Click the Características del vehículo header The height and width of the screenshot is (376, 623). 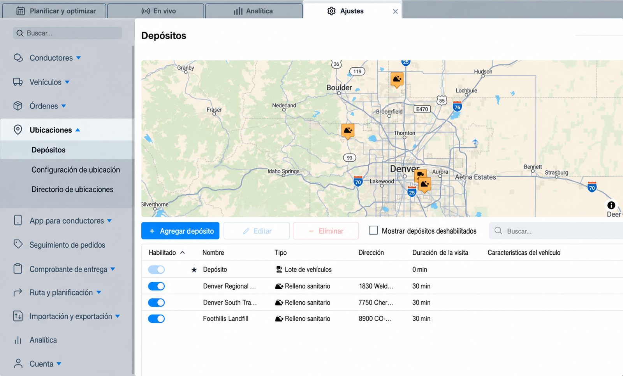click(x=524, y=253)
